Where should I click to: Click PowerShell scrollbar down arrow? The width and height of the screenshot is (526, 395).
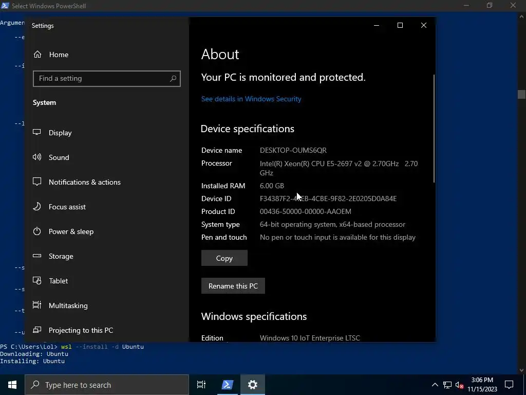(521, 370)
